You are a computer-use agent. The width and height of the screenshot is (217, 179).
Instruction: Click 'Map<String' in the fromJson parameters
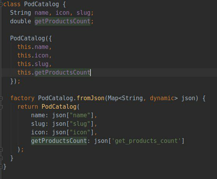tap(125, 98)
